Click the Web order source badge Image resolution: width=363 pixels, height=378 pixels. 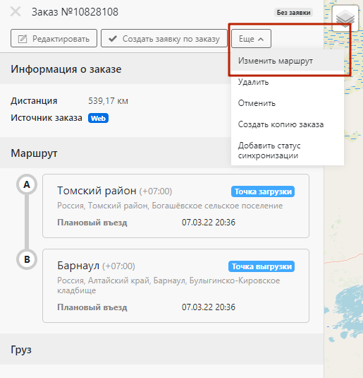click(98, 118)
